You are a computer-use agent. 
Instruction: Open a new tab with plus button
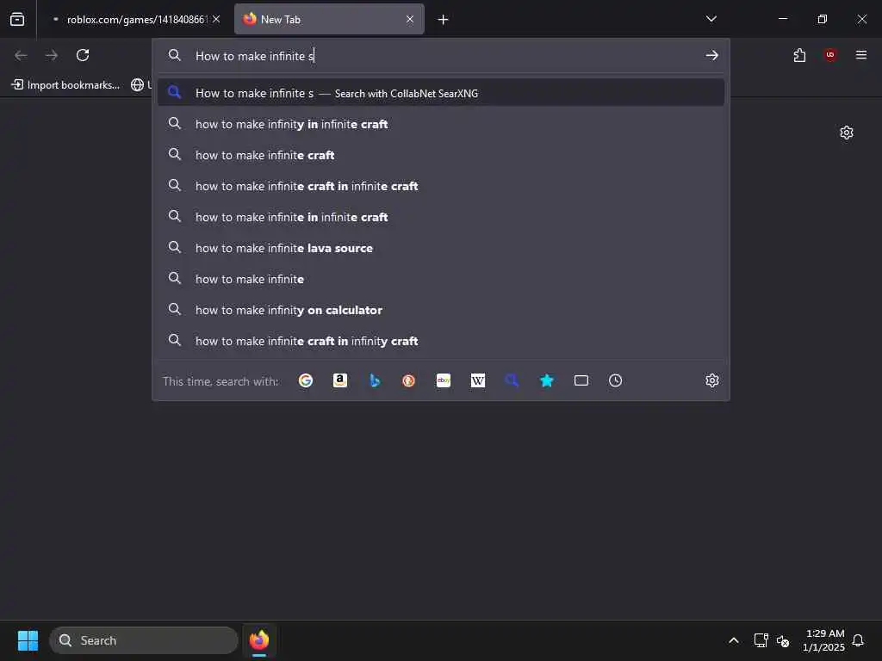(444, 20)
